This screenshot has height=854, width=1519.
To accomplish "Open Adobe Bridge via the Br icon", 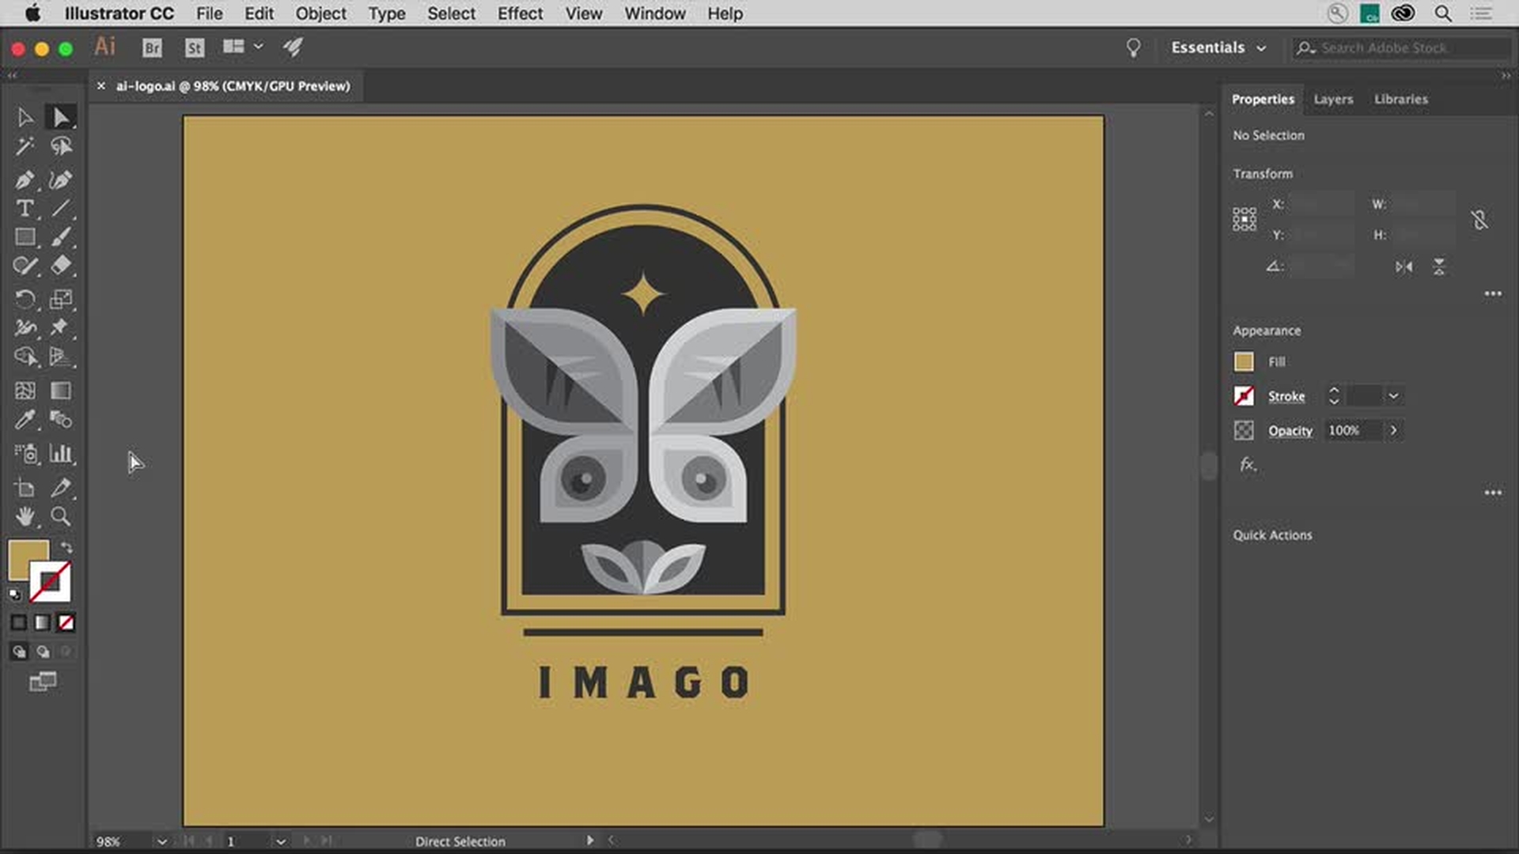I will [151, 47].
